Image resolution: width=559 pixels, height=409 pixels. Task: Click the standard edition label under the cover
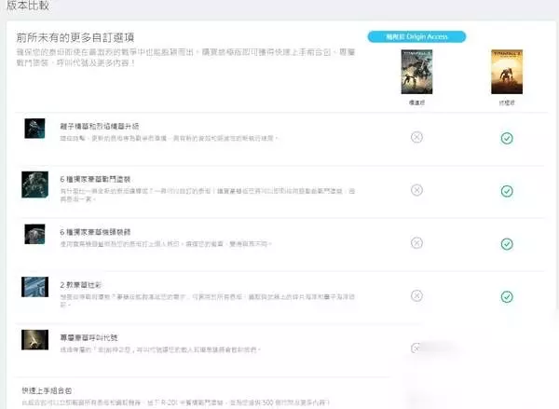tap(416, 102)
